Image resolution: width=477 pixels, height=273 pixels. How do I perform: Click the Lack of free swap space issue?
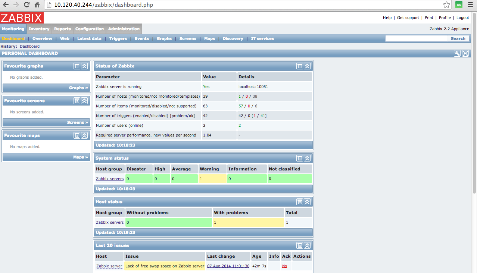(x=165, y=266)
